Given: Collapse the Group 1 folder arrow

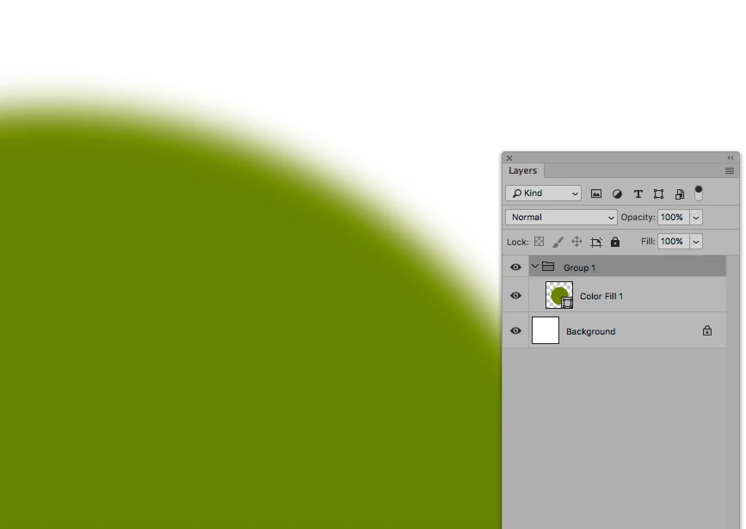Looking at the screenshot, I should 534,267.
